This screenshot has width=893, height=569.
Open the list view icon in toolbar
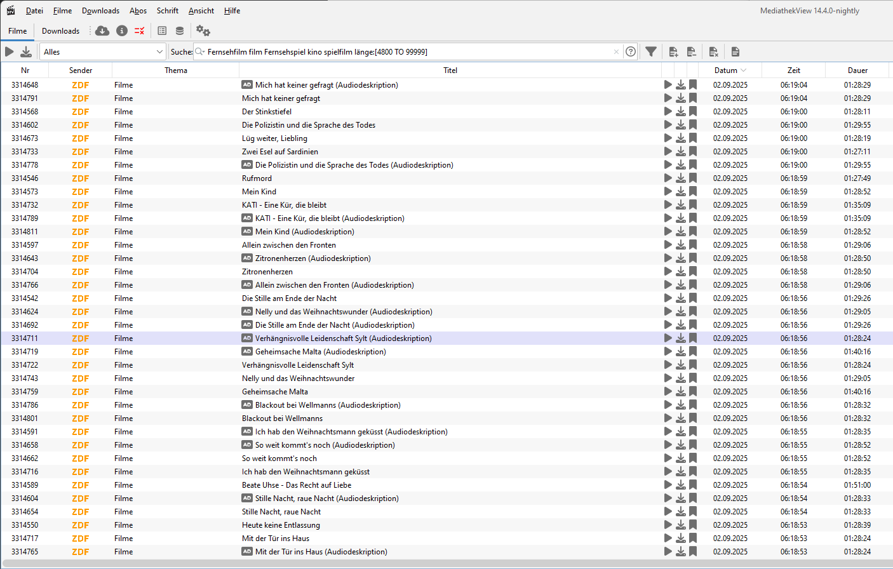pyautogui.click(x=162, y=30)
